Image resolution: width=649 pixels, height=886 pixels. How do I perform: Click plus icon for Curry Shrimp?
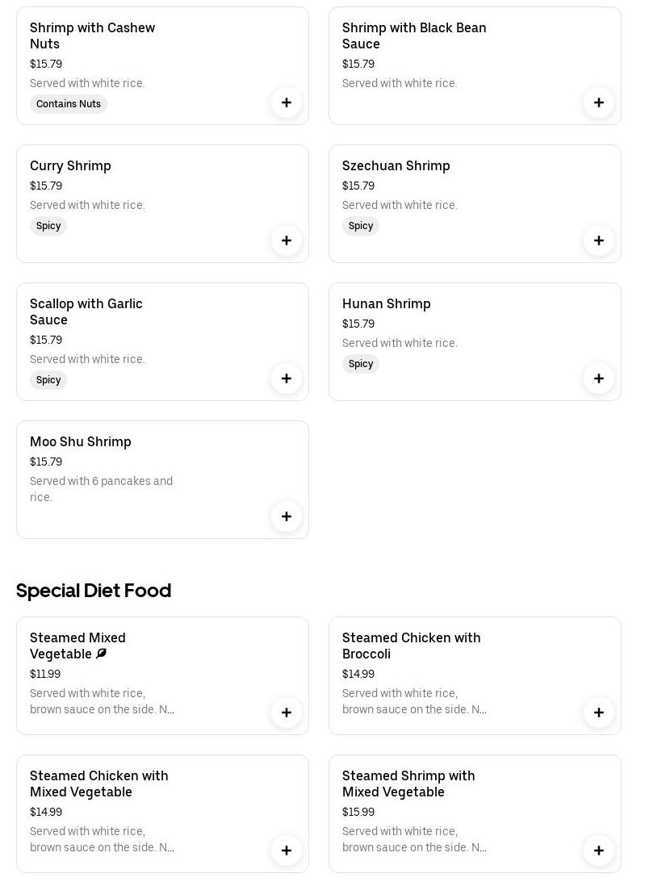287,240
